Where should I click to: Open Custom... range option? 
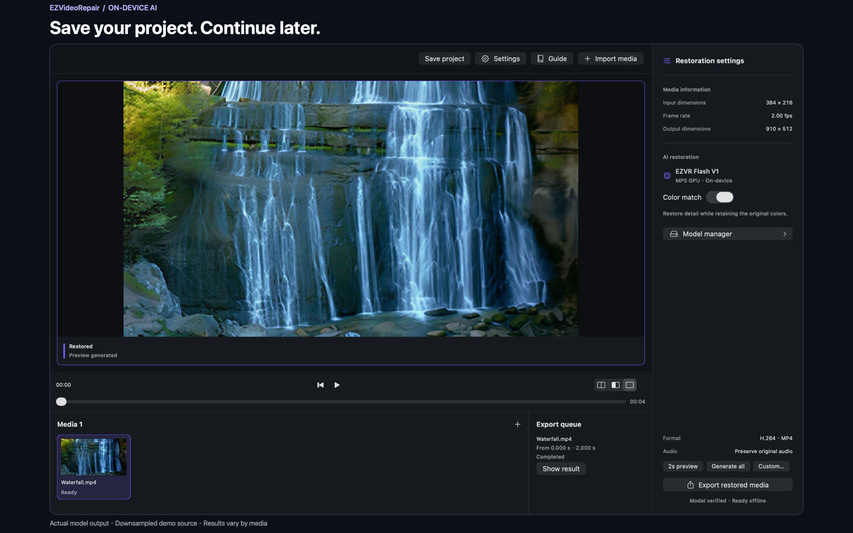(x=771, y=466)
